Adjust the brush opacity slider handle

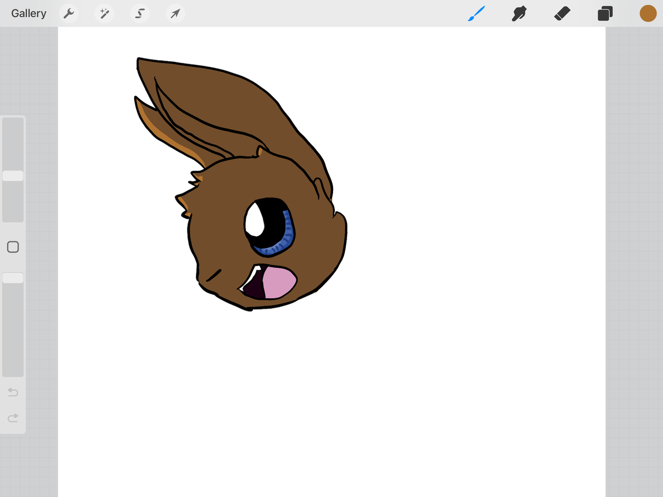pyautogui.click(x=13, y=278)
